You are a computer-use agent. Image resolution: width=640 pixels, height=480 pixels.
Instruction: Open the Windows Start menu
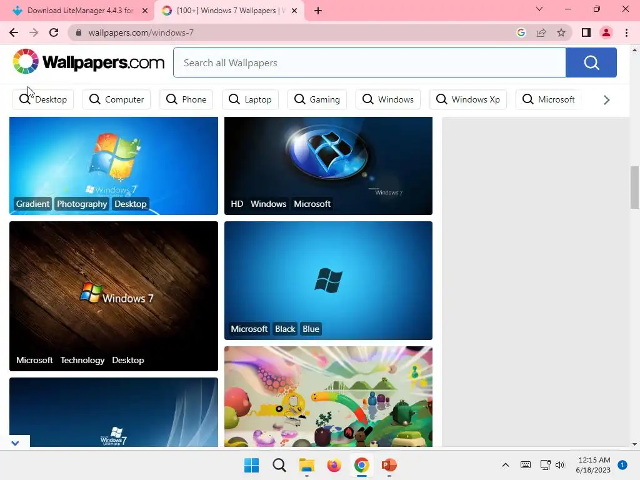pos(251,465)
